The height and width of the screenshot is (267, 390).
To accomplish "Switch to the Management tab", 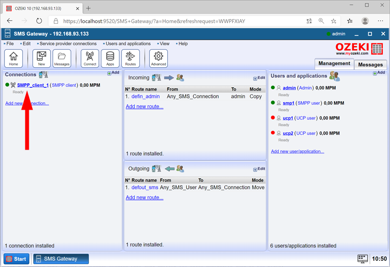I will click(x=334, y=64).
